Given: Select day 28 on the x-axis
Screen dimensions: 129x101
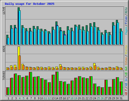Looking at the screenshot, I should tap(110, 98).
